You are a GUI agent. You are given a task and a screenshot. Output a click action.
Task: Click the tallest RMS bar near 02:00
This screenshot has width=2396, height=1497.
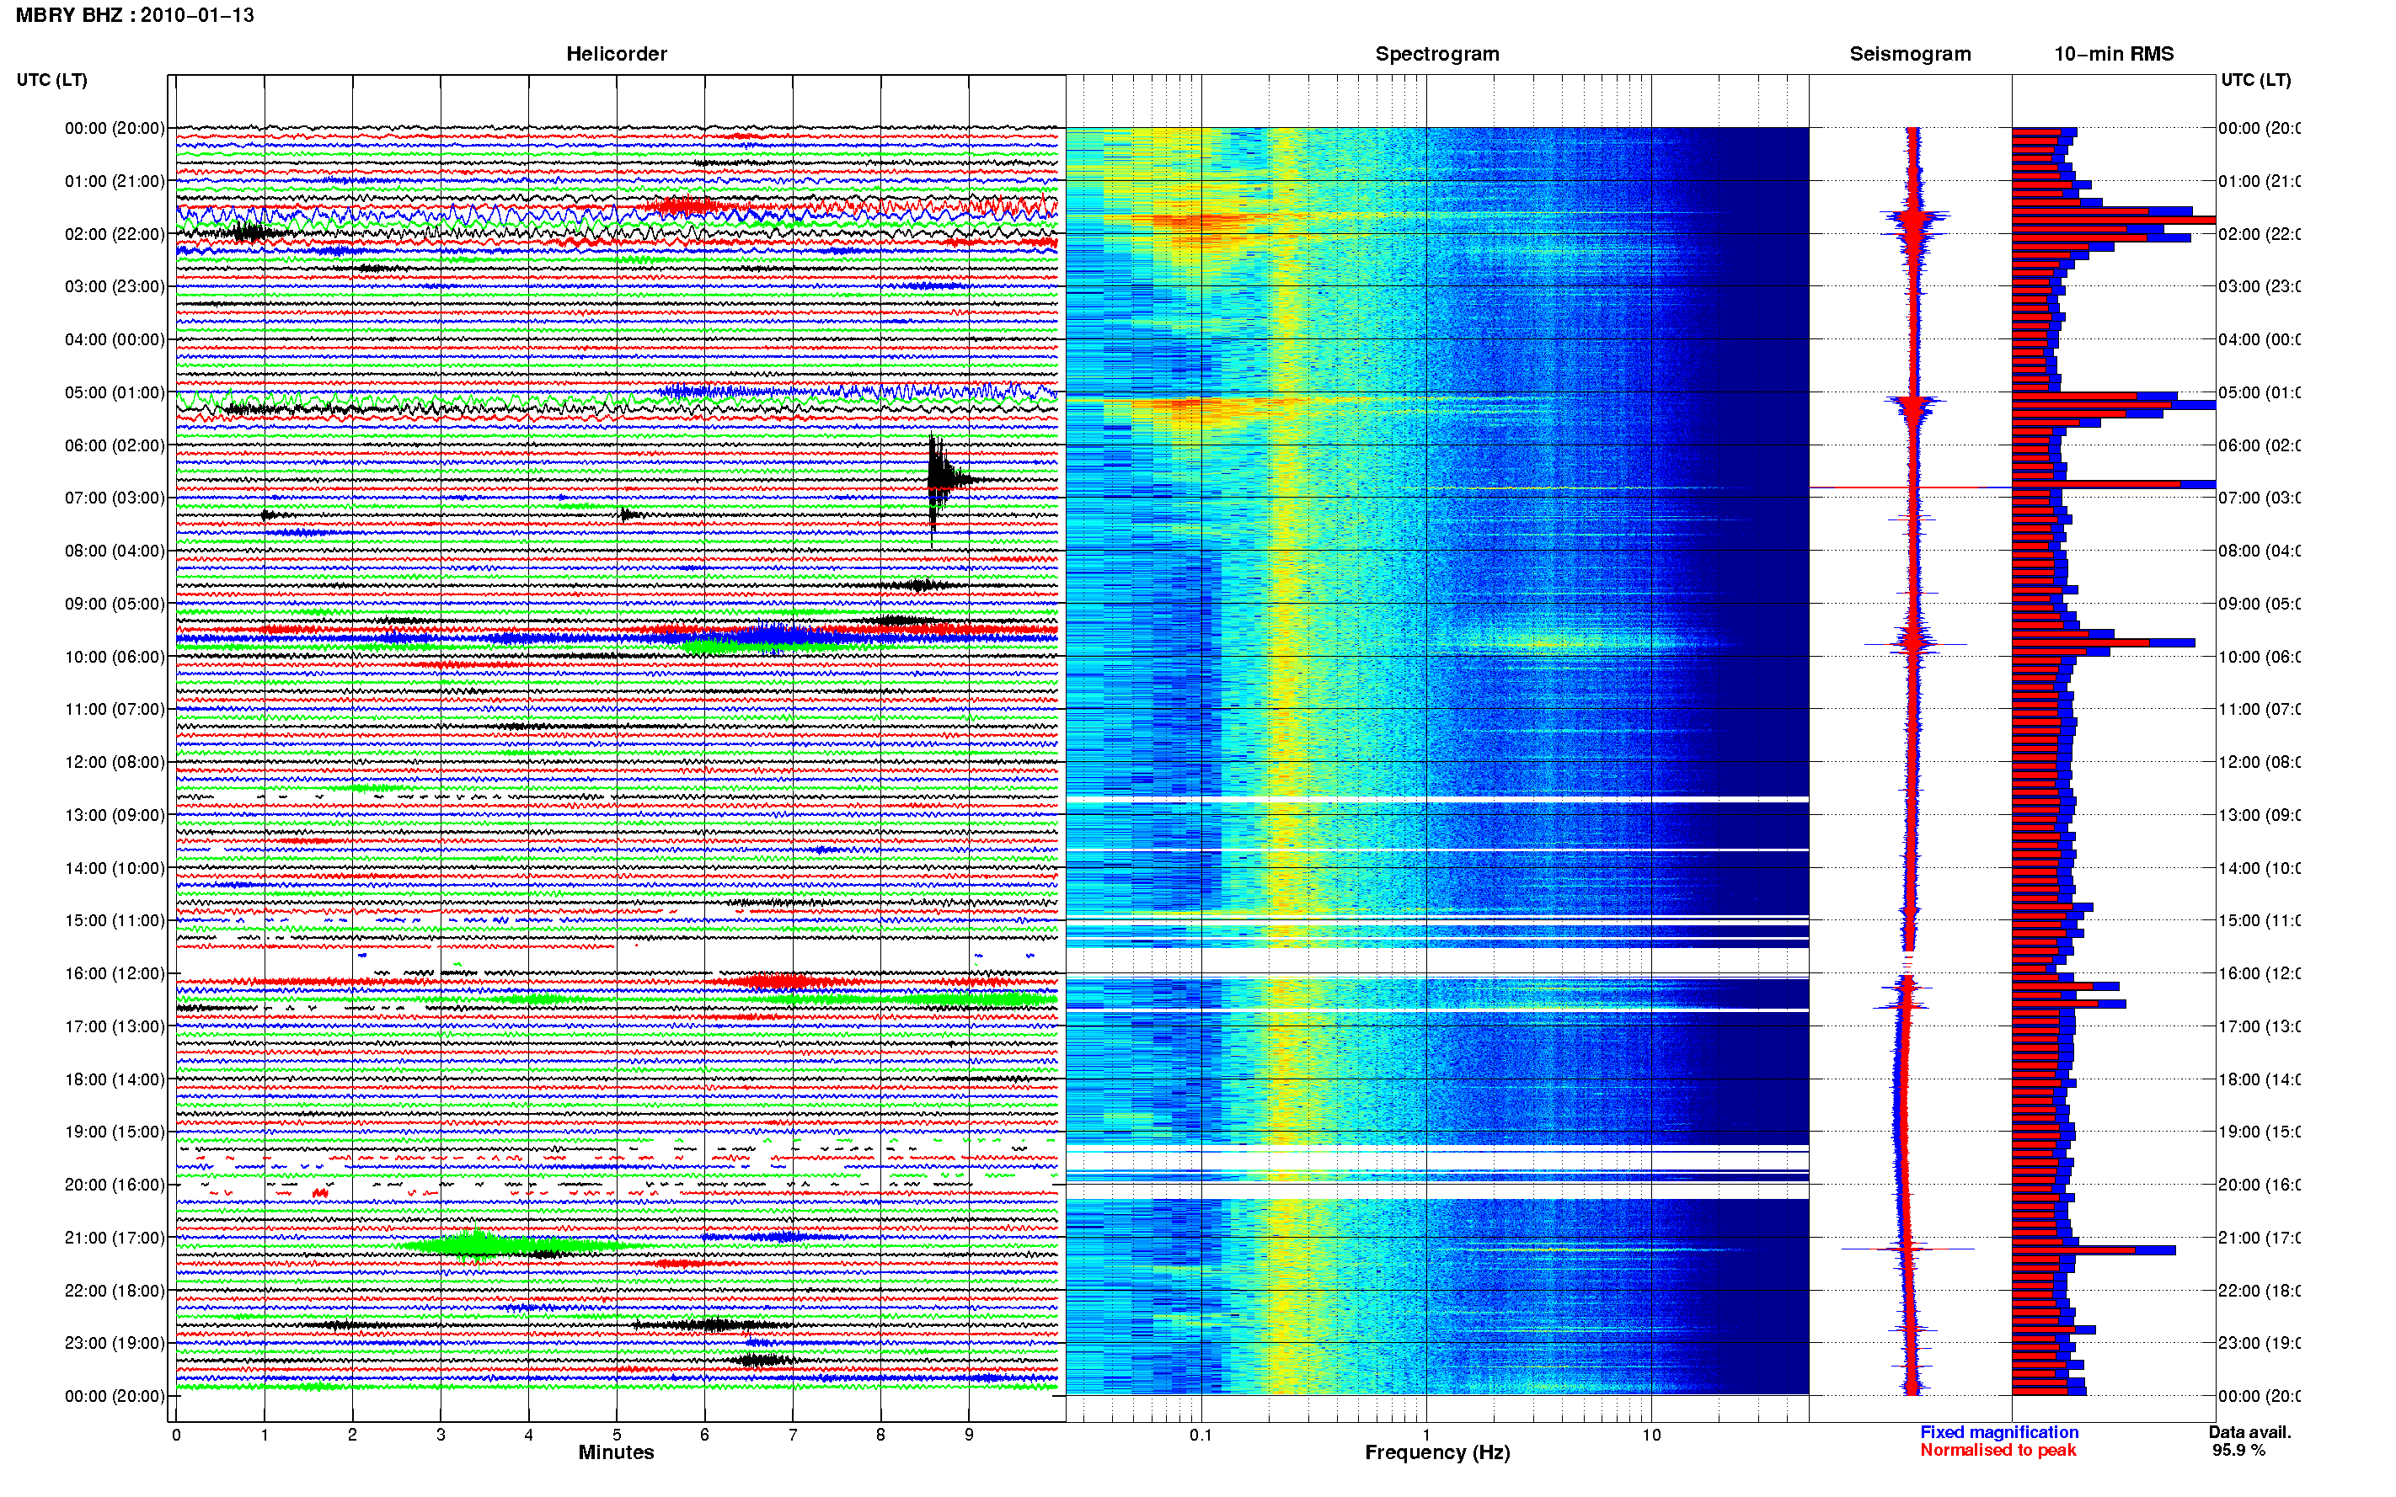(x=2113, y=220)
